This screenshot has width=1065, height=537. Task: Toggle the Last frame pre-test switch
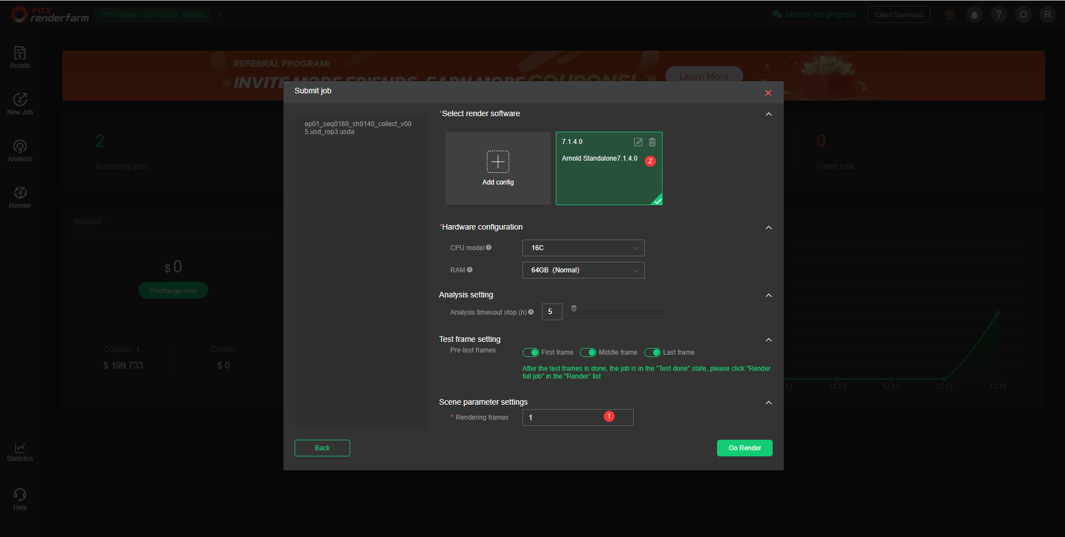(x=653, y=352)
